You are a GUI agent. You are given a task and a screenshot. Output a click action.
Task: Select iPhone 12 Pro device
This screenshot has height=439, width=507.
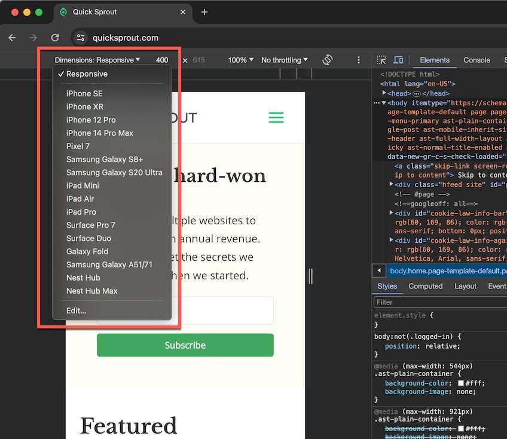click(x=112, y=120)
